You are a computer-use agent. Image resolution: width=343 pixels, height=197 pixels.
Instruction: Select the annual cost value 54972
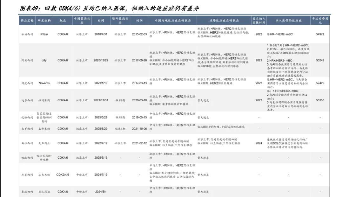pos(320,34)
